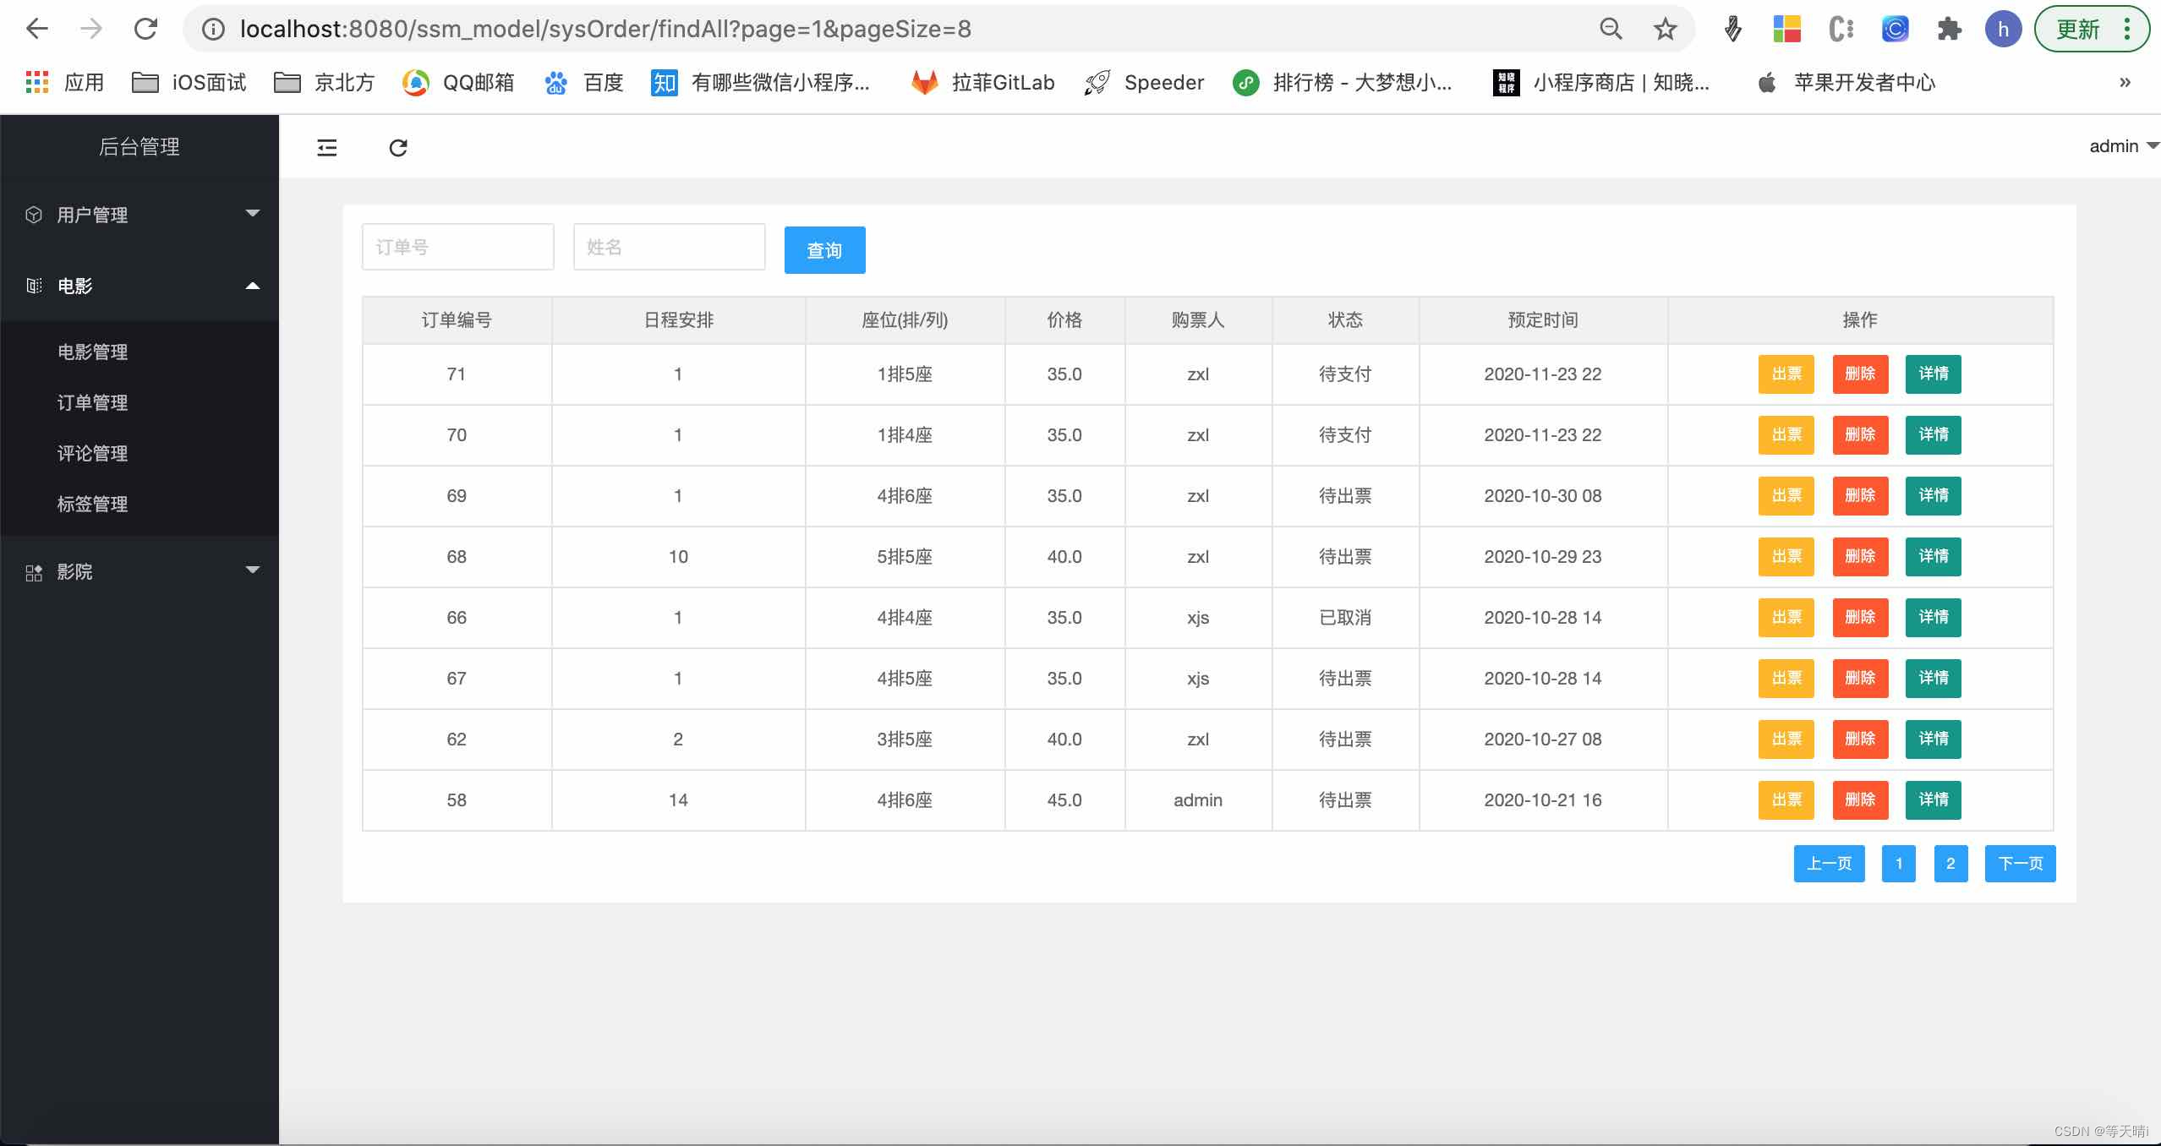The image size is (2161, 1146).
Task: Click the refresh icon in the admin header
Action: [x=397, y=147]
